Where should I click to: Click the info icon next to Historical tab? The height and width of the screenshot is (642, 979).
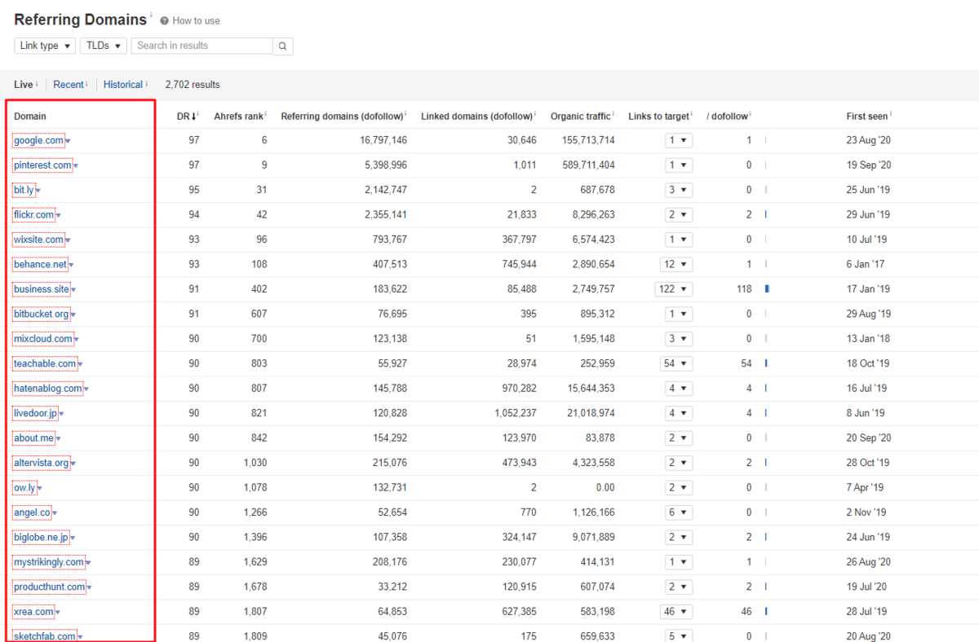coord(146,83)
